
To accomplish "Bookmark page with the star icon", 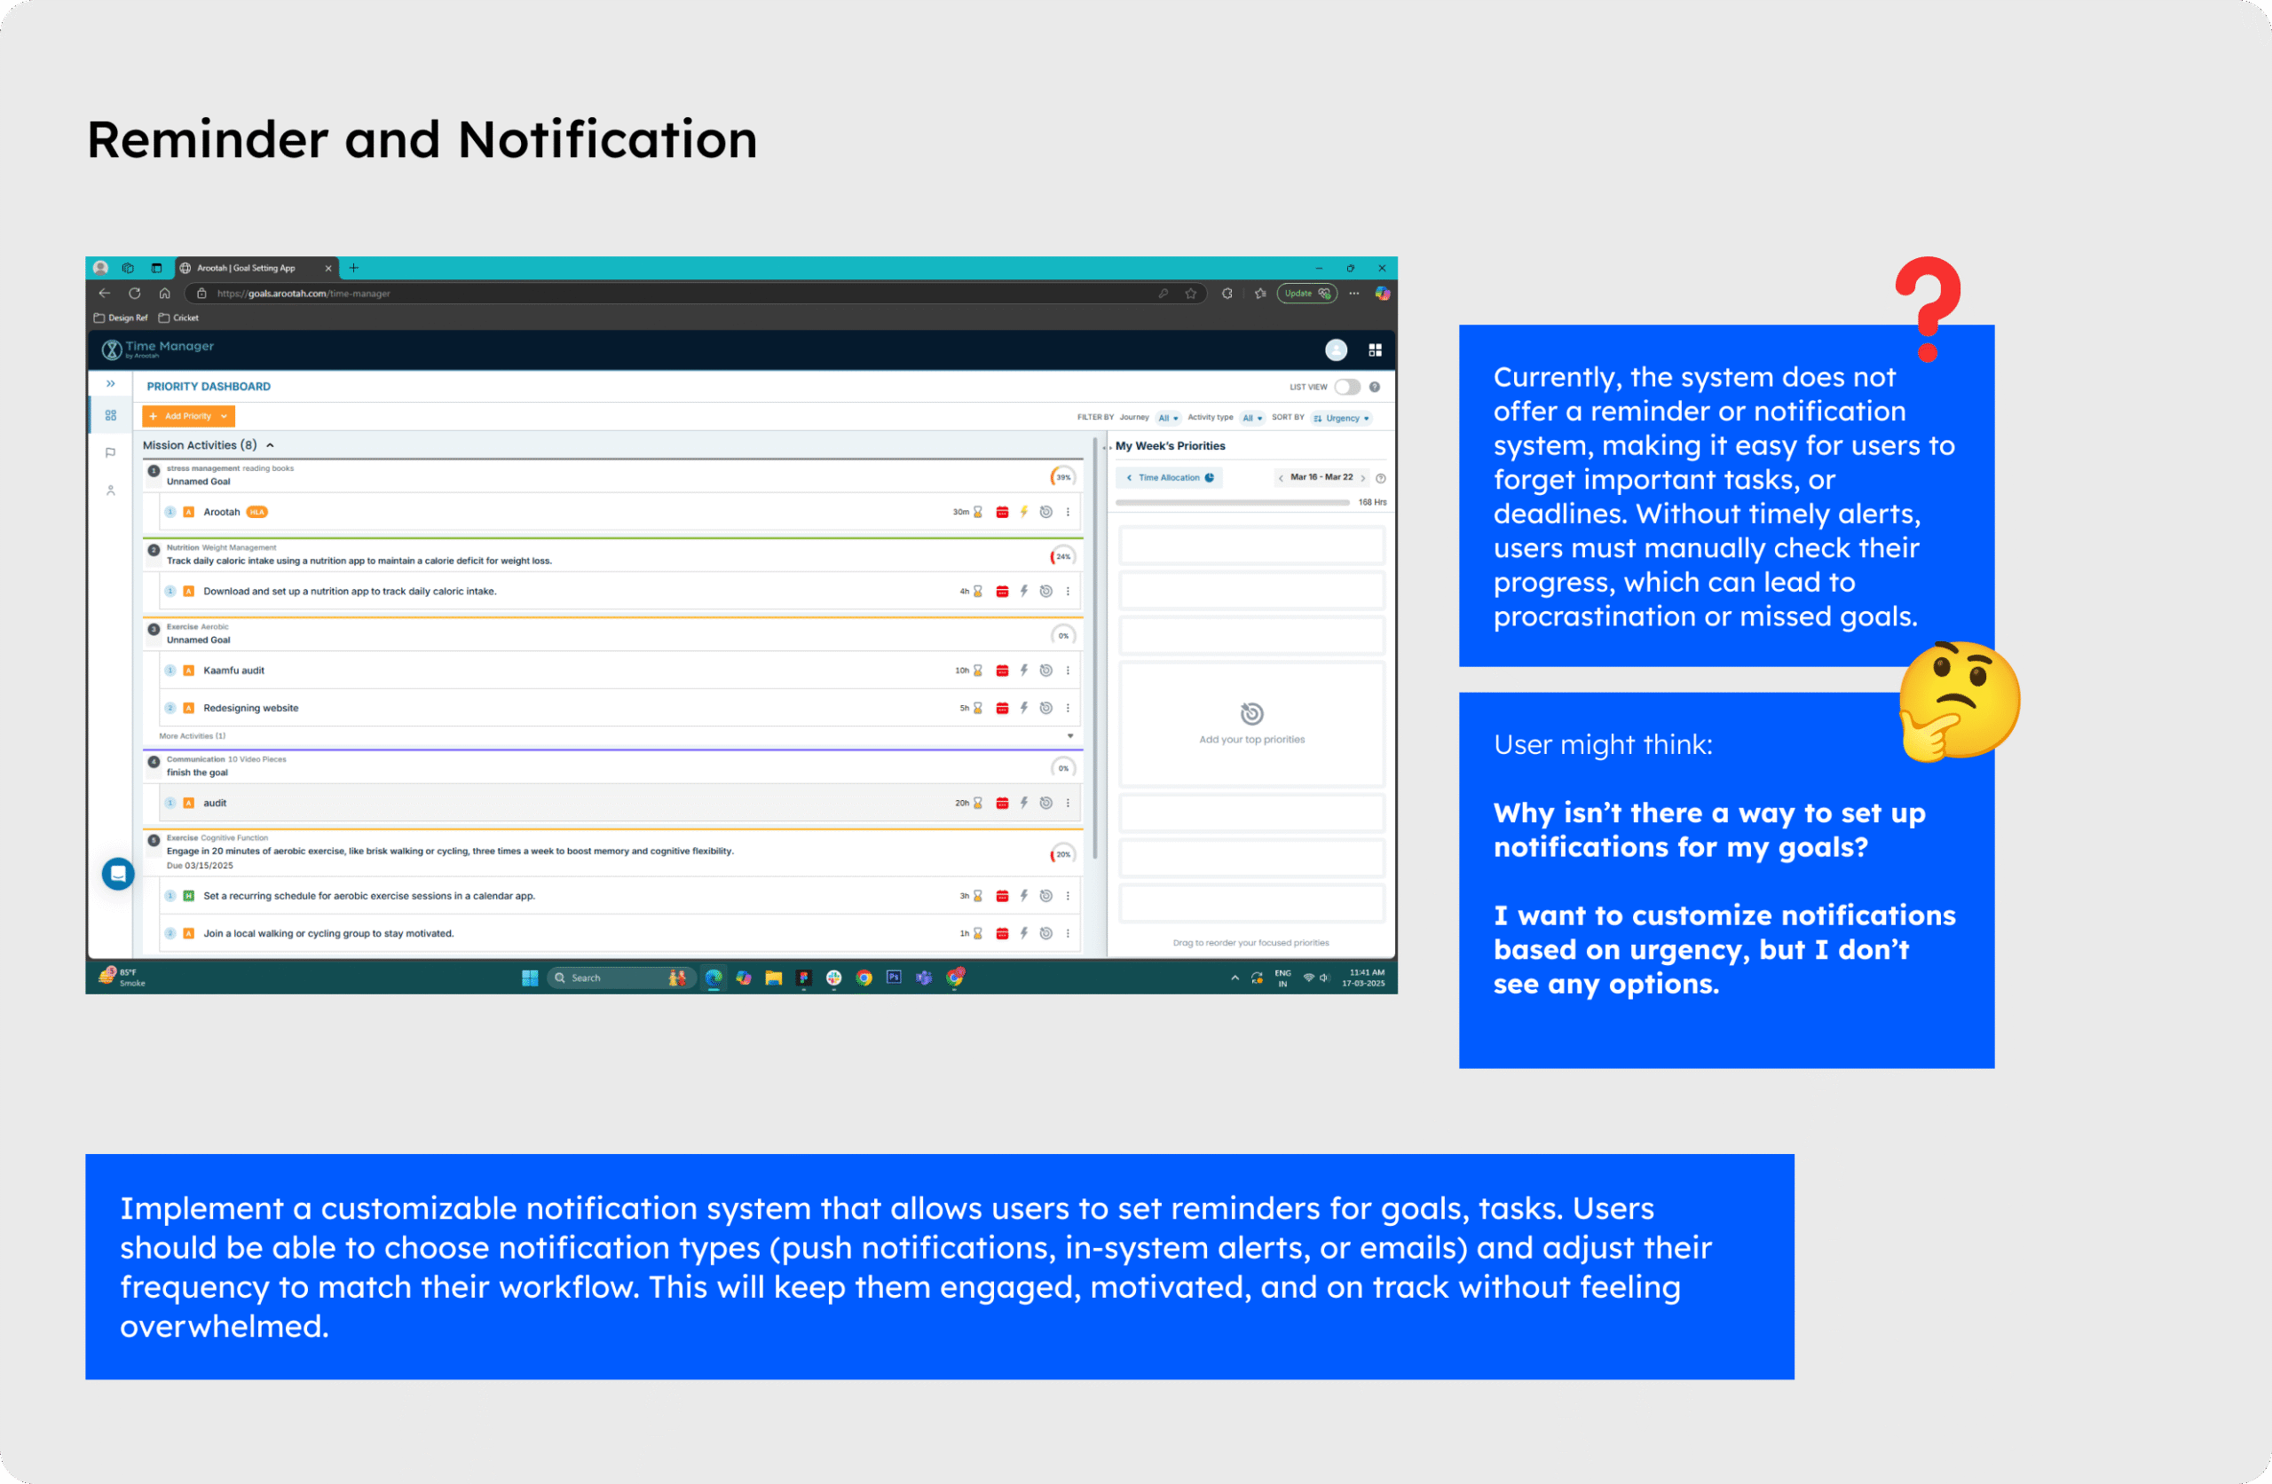I will click(x=1190, y=294).
